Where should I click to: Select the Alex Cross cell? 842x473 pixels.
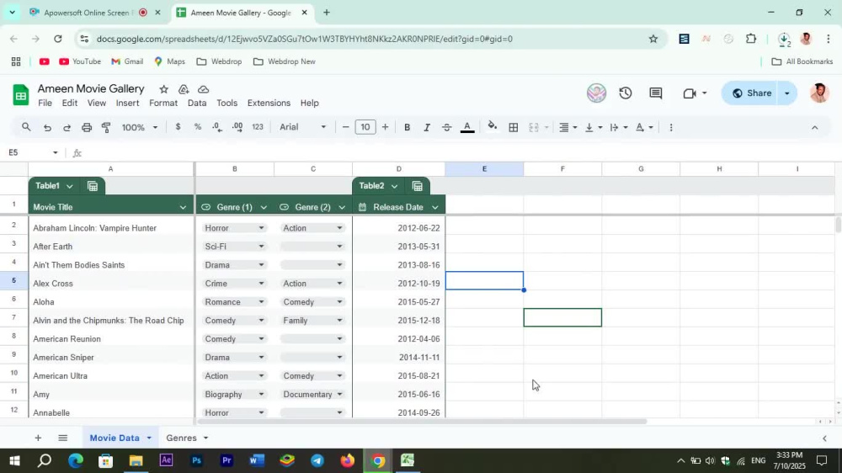pos(110,284)
